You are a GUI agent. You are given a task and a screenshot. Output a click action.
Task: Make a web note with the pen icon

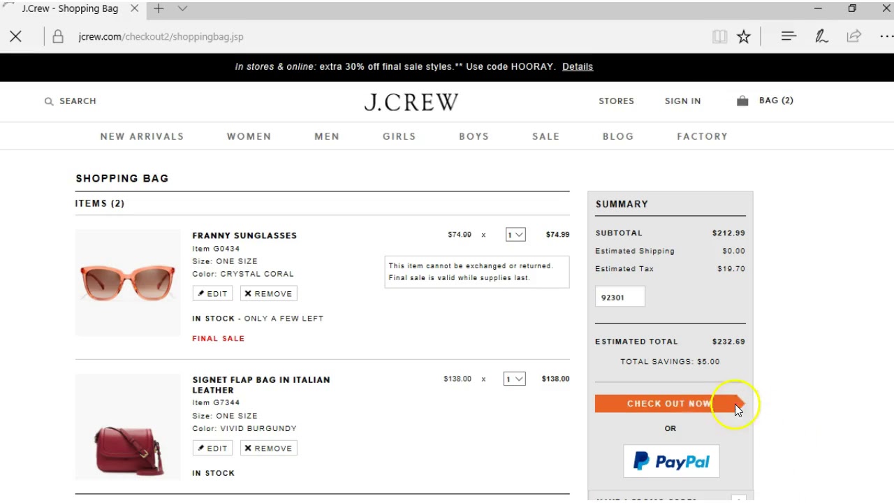pyautogui.click(x=821, y=36)
